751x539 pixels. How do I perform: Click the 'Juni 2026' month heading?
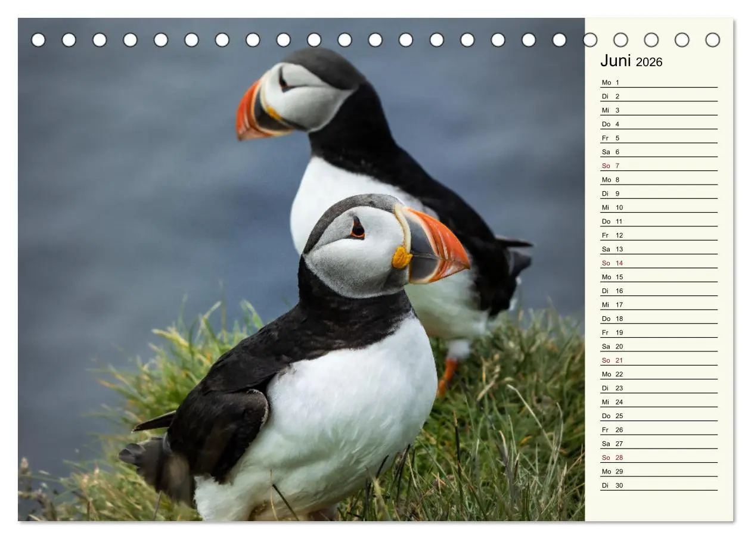631,61
